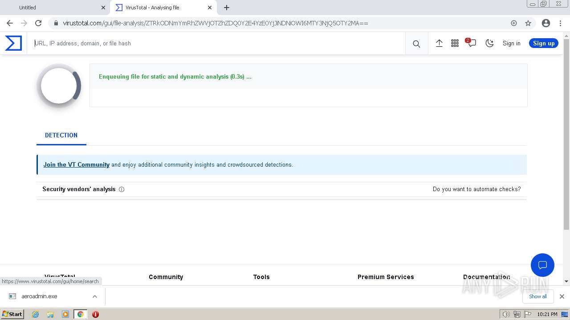The width and height of the screenshot is (570, 320).
Task: Go back with browser back arrow
Action: tap(10, 23)
